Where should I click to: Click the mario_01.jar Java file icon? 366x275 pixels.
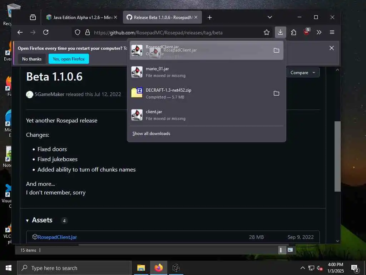[137, 72]
